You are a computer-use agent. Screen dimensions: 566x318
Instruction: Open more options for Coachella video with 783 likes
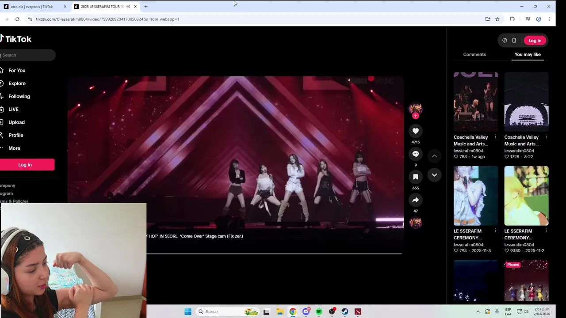coord(495,137)
